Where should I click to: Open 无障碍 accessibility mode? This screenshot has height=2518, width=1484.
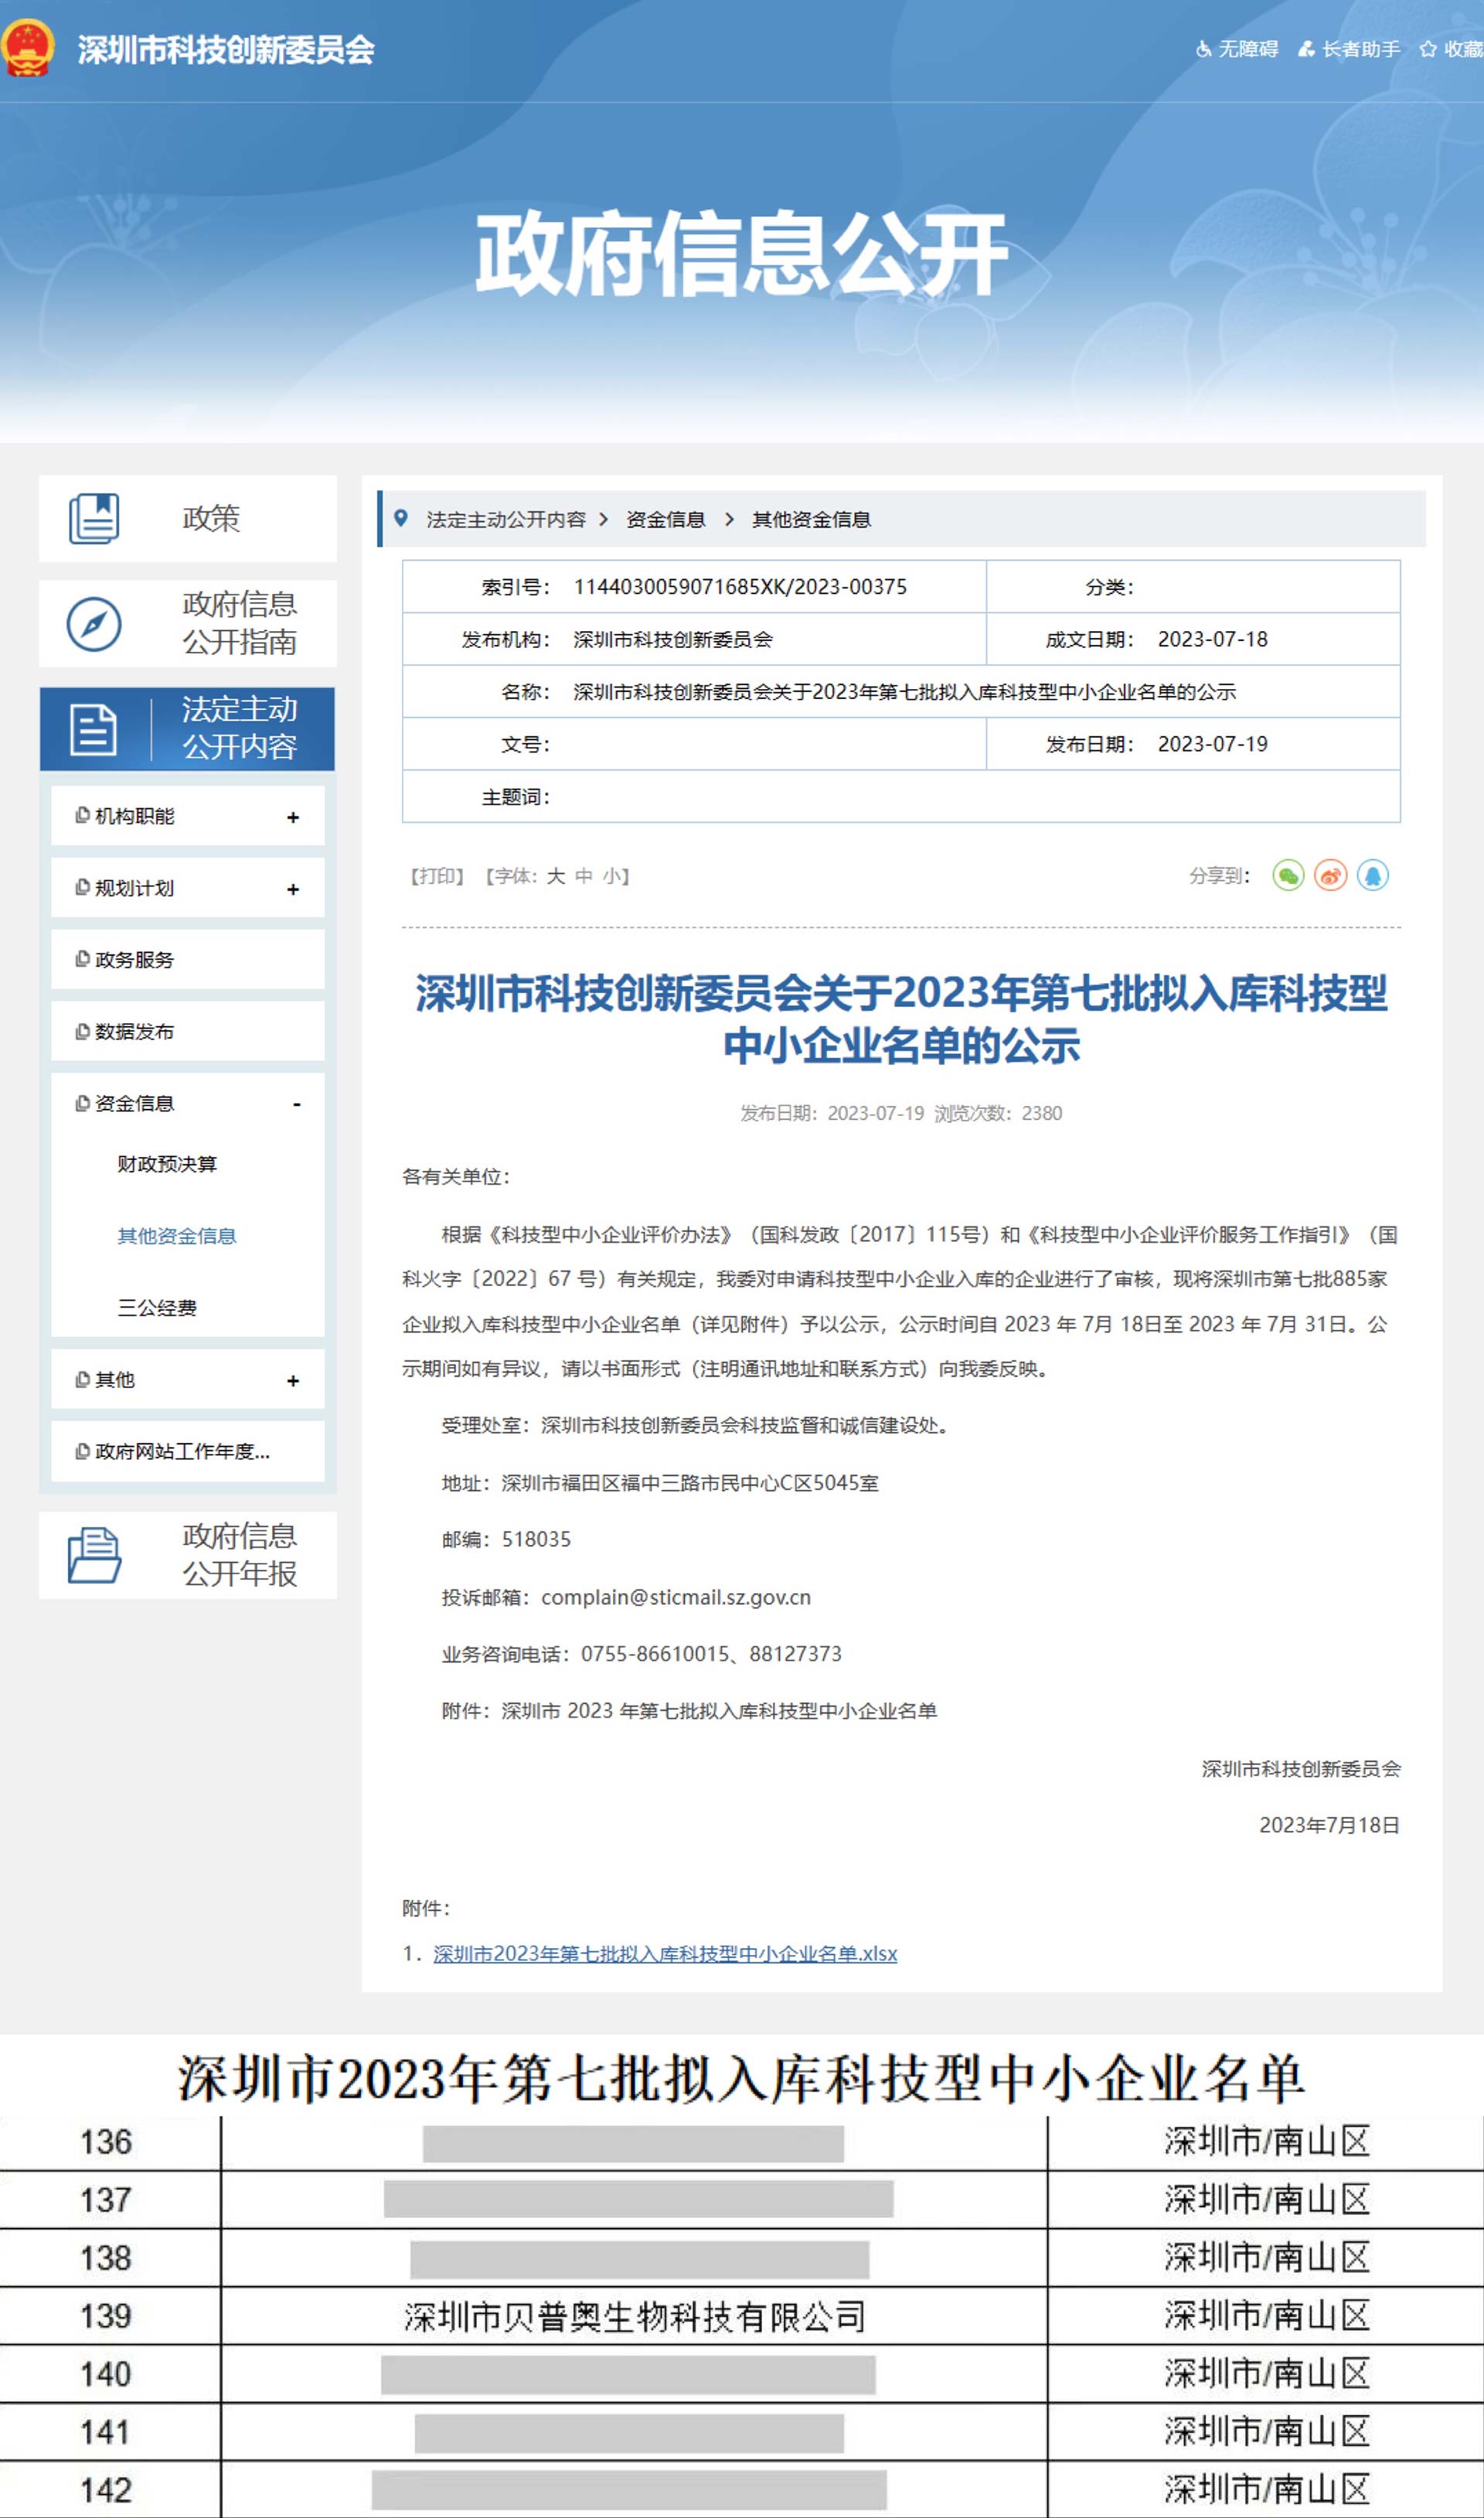point(1237,49)
